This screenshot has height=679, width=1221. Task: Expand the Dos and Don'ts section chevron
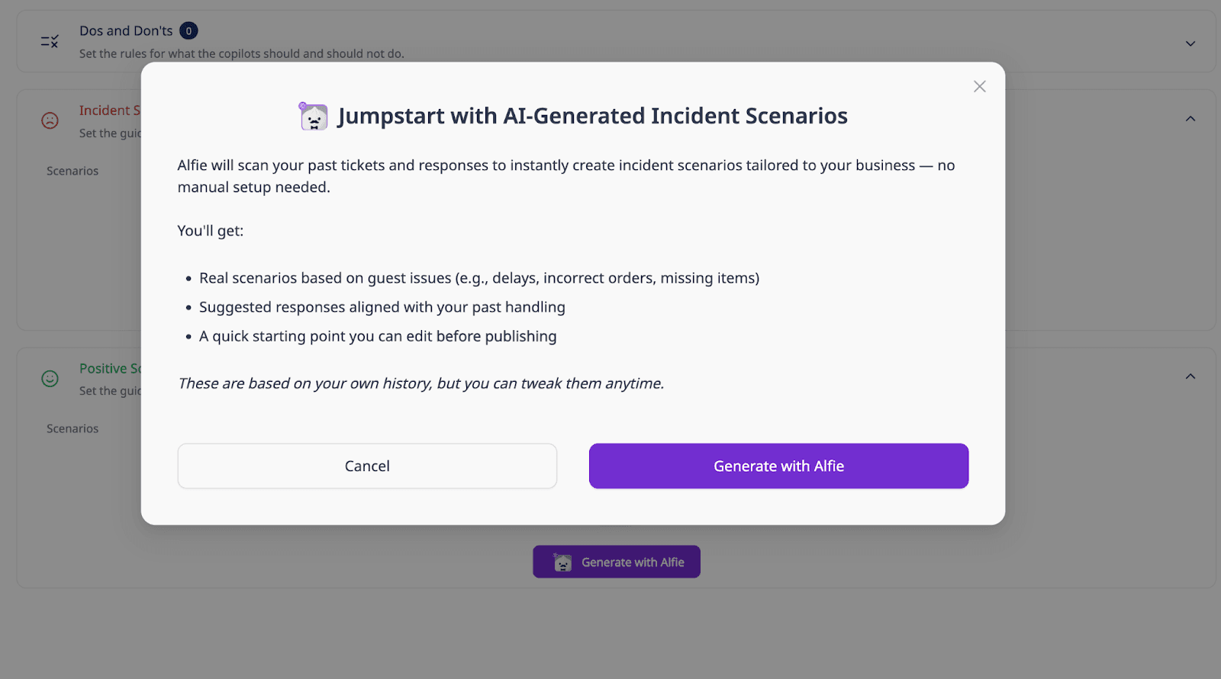coord(1190,43)
